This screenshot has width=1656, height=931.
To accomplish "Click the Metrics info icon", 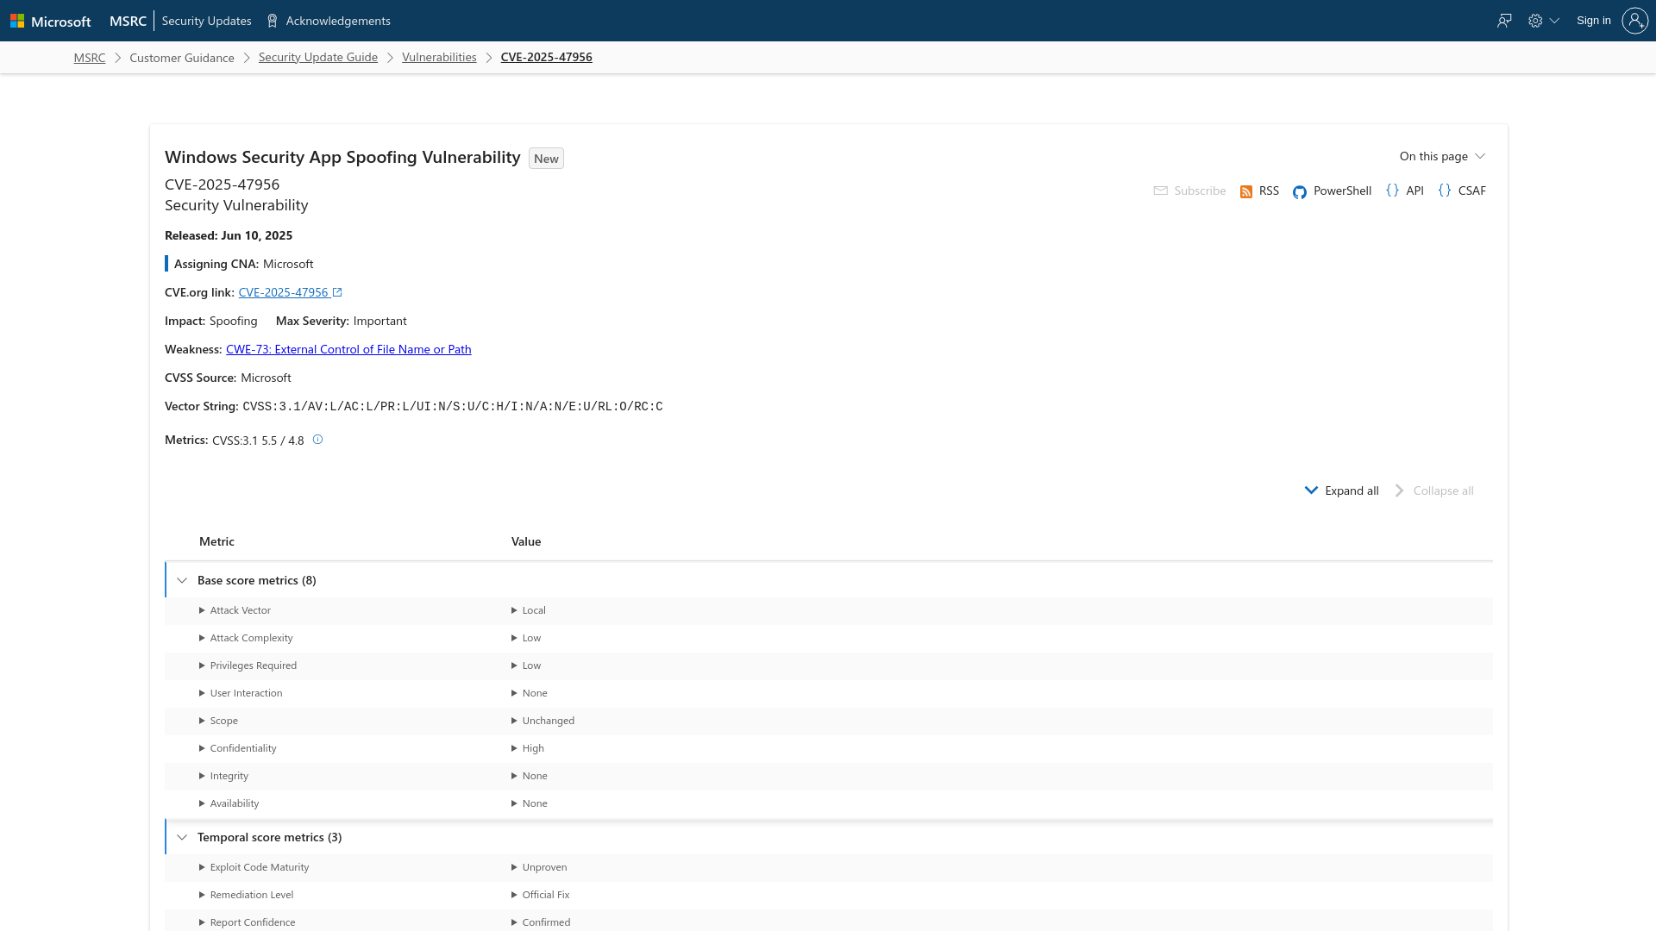I will click(x=317, y=440).
